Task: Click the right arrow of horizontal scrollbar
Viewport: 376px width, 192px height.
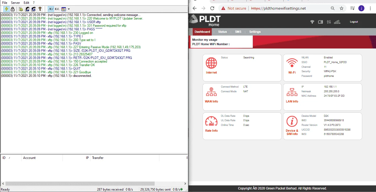Action: pyautogui.click(x=185, y=183)
